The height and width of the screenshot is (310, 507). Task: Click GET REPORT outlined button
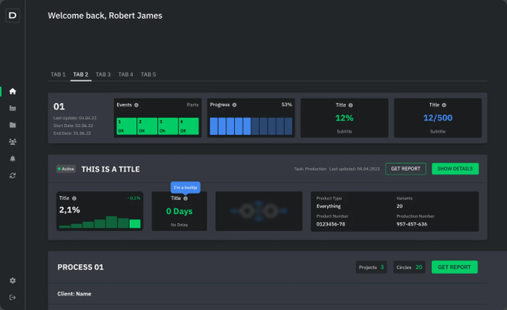click(405, 169)
